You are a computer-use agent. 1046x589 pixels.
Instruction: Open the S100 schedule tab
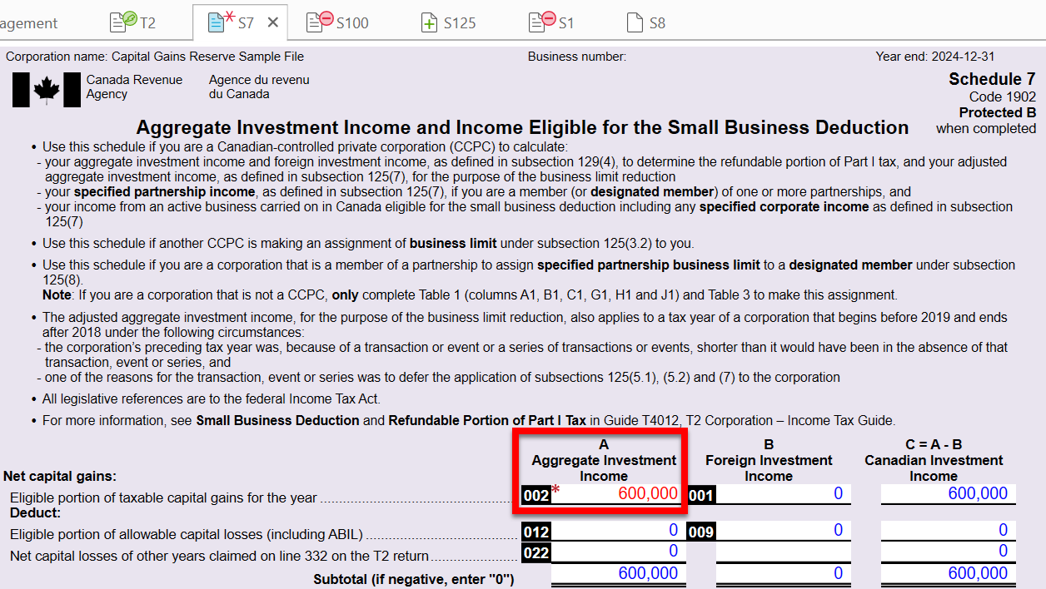coord(337,22)
